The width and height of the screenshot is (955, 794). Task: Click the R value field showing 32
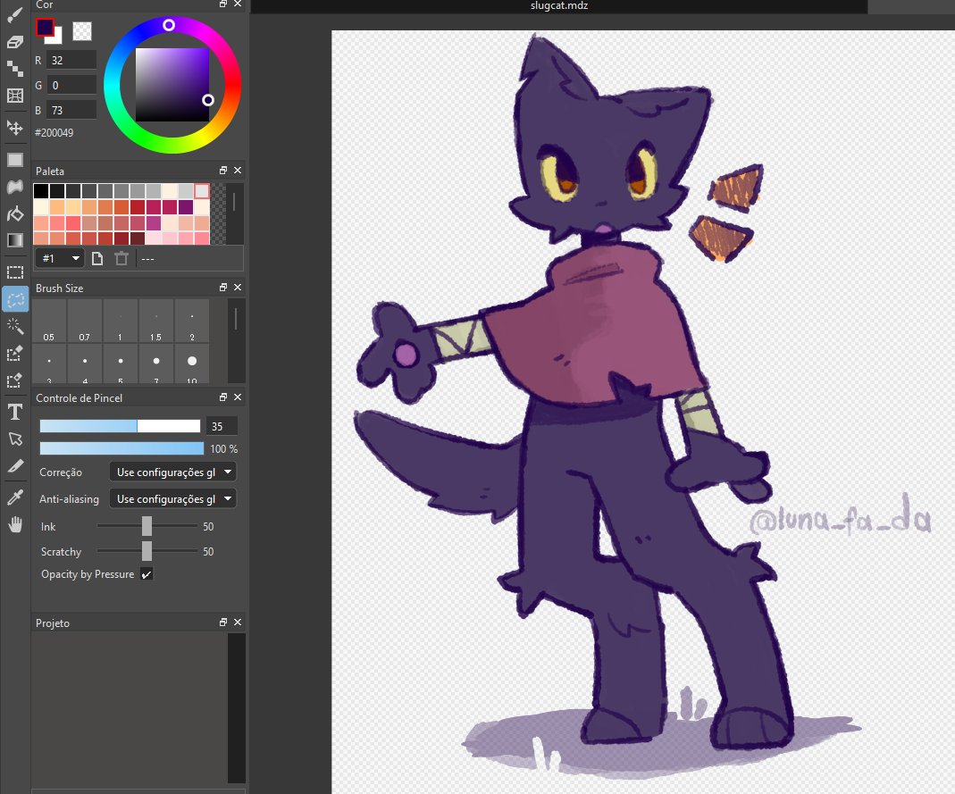(x=71, y=60)
